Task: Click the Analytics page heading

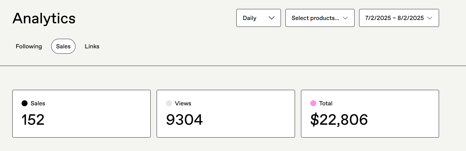Action: coord(44,19)
